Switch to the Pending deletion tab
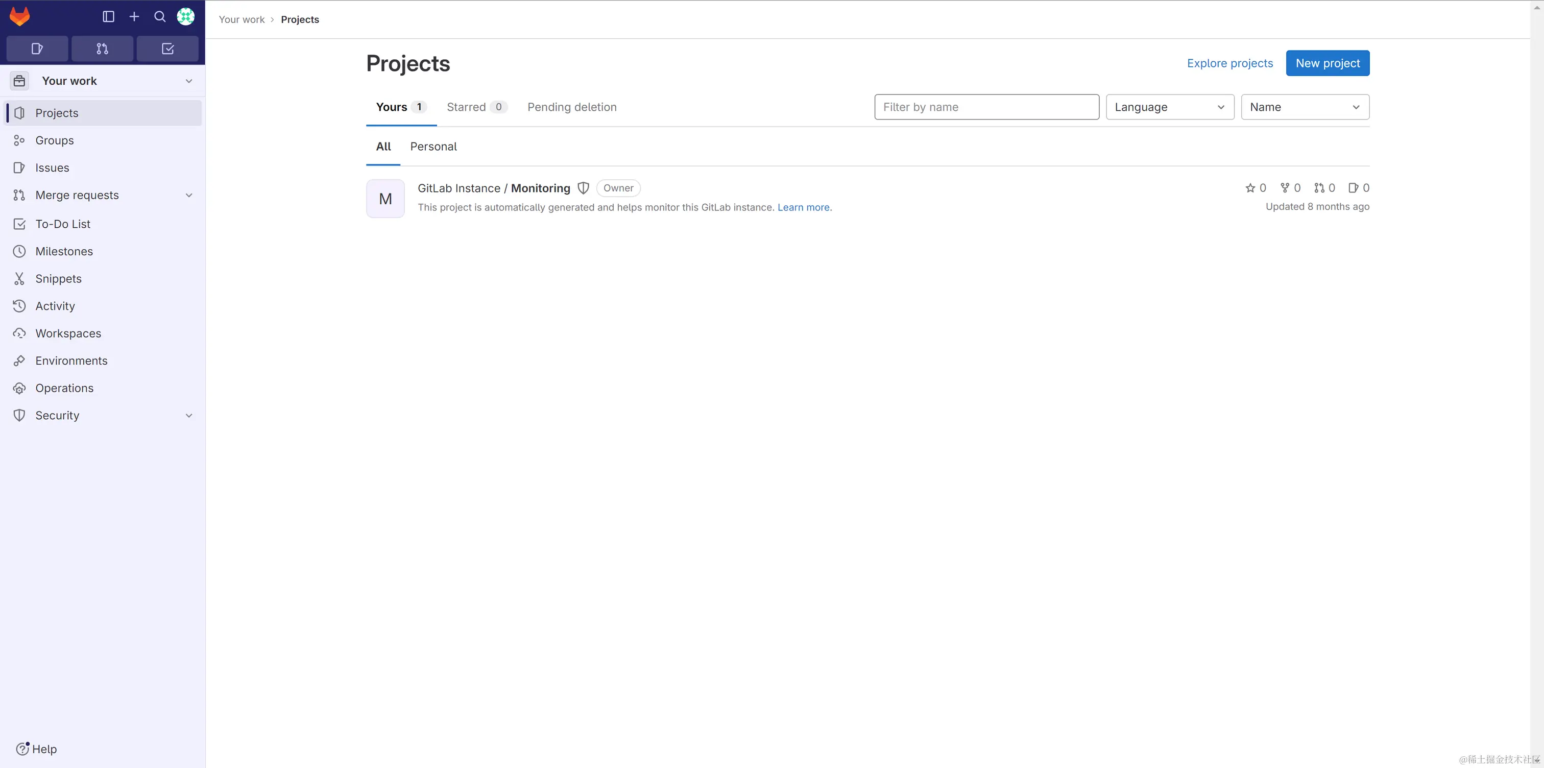 point(572,107)
